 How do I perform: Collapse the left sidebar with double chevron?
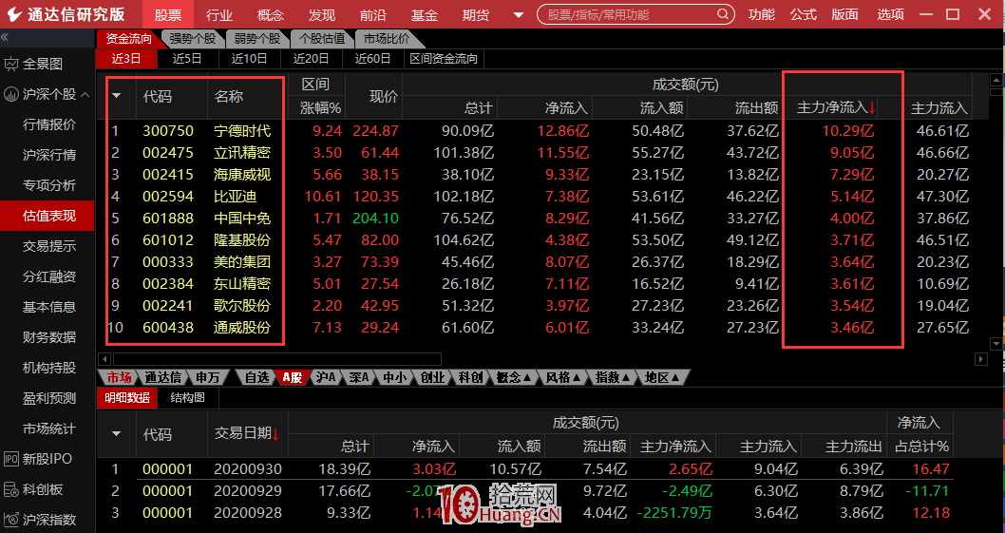click(x=5, y=38)
